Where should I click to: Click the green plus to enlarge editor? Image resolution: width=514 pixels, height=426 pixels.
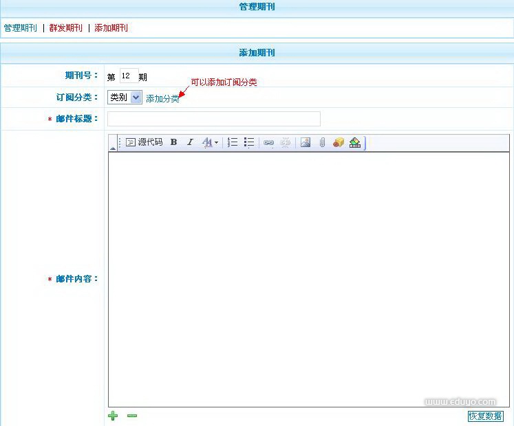pos(113,416)
